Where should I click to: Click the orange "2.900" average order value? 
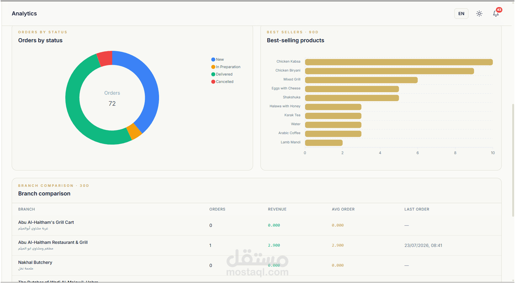pos(338,245)
